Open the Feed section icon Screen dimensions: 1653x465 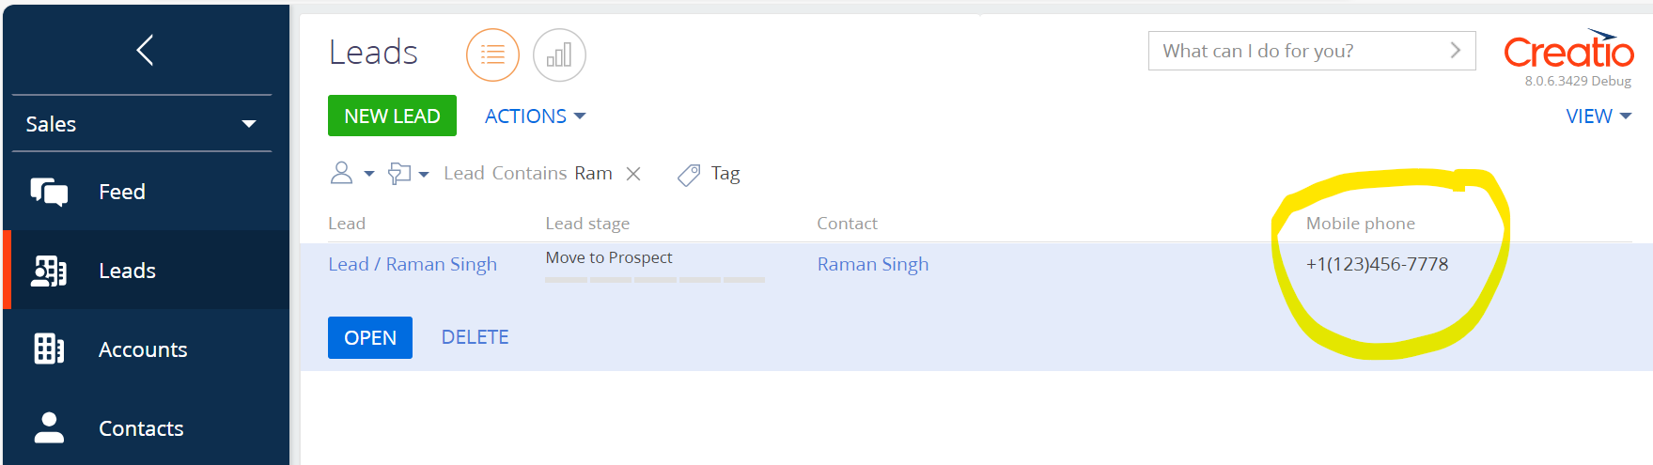click(x=49, y=192)
